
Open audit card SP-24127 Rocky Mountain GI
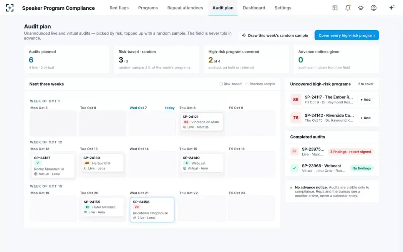coord(53,166)
